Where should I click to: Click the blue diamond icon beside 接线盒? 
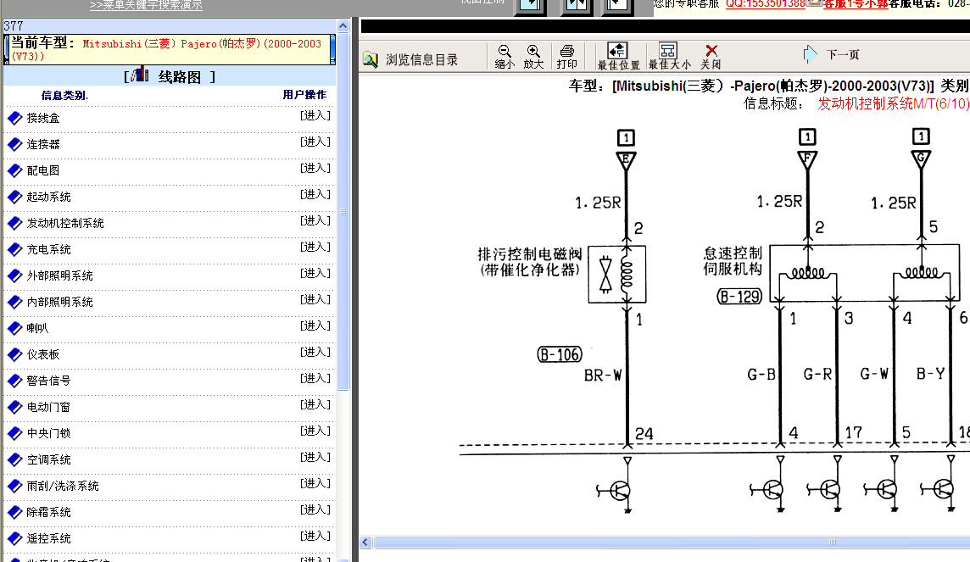click(x=15, y=118)
